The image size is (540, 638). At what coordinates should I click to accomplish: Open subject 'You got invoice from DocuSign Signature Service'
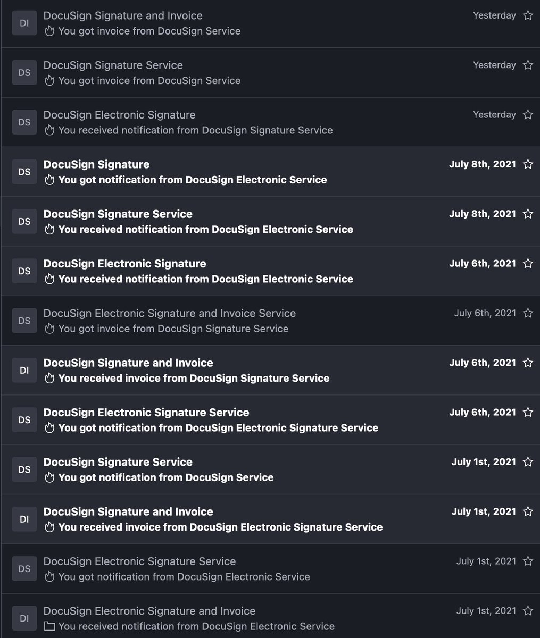[x=173, y=329]
